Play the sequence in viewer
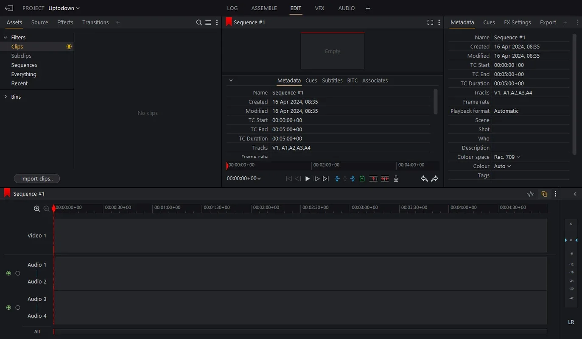 [x=308, y=179]
